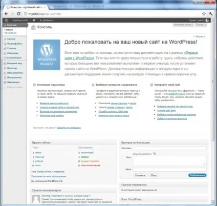Click the blue Опубликовать button
The width and height of the screenshot is (217, 206).
198,175
